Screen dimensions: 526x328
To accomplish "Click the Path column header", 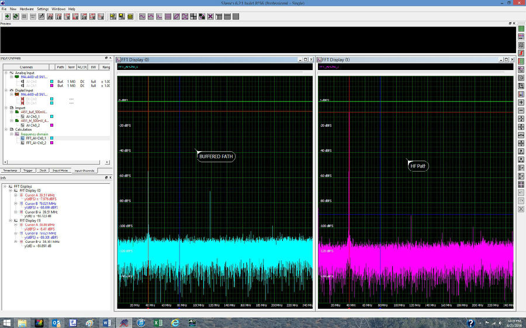I will tap(60, 67).
